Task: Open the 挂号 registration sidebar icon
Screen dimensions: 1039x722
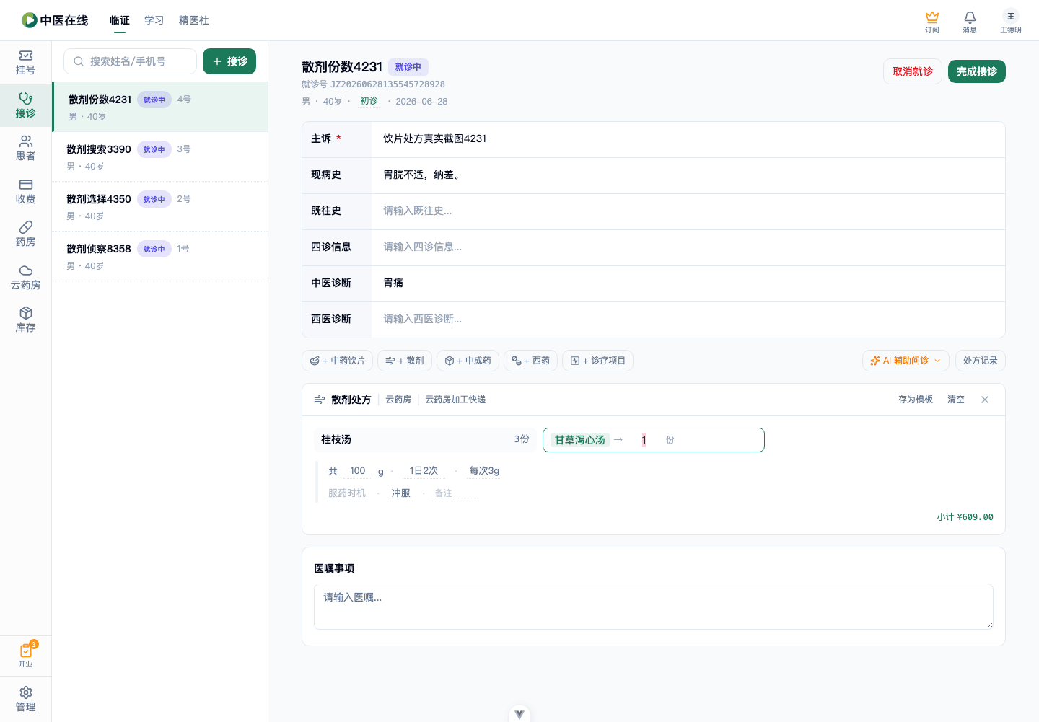Action: coord(25,63)
